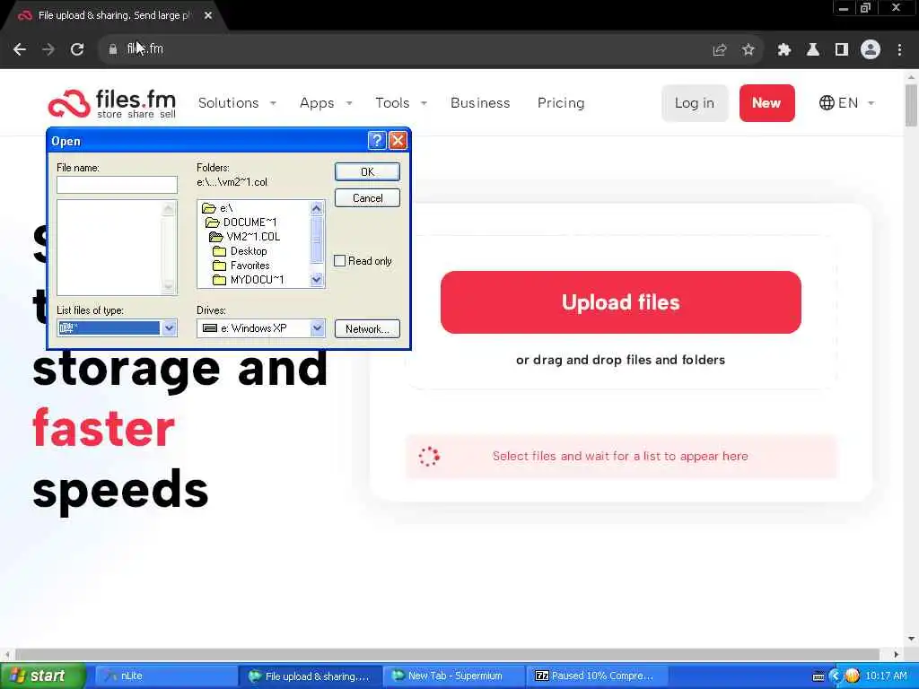Open the Extensions puzzle icon
The height and width of the screenshot is (689, 919).
point(783,50)
